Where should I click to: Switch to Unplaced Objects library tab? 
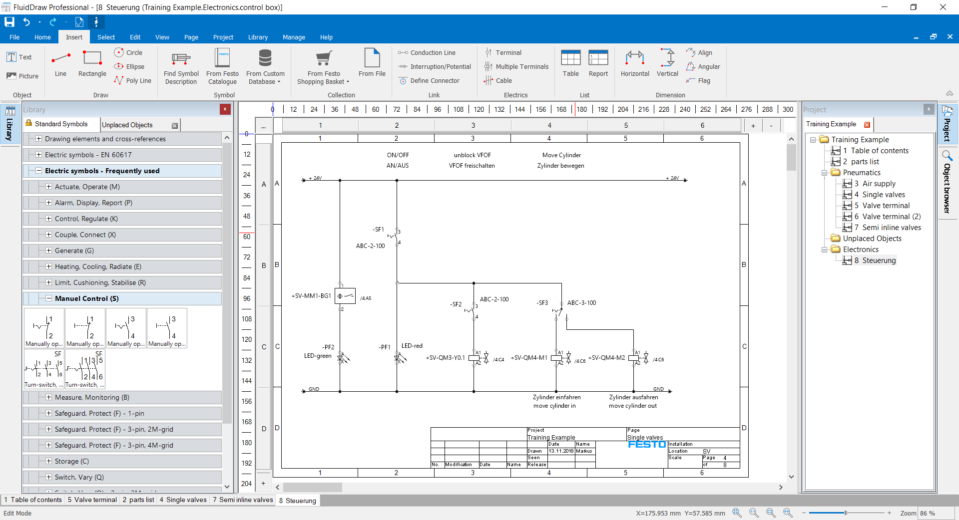pos(127,125)
